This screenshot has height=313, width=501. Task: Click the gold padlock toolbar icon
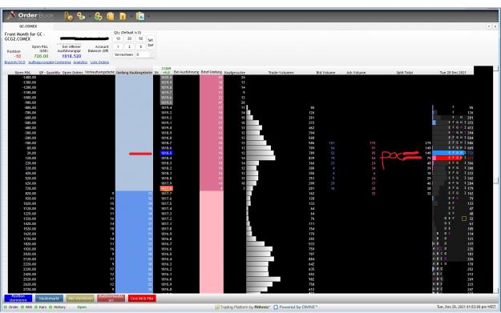pyautogui.click(x=123, y=16)
